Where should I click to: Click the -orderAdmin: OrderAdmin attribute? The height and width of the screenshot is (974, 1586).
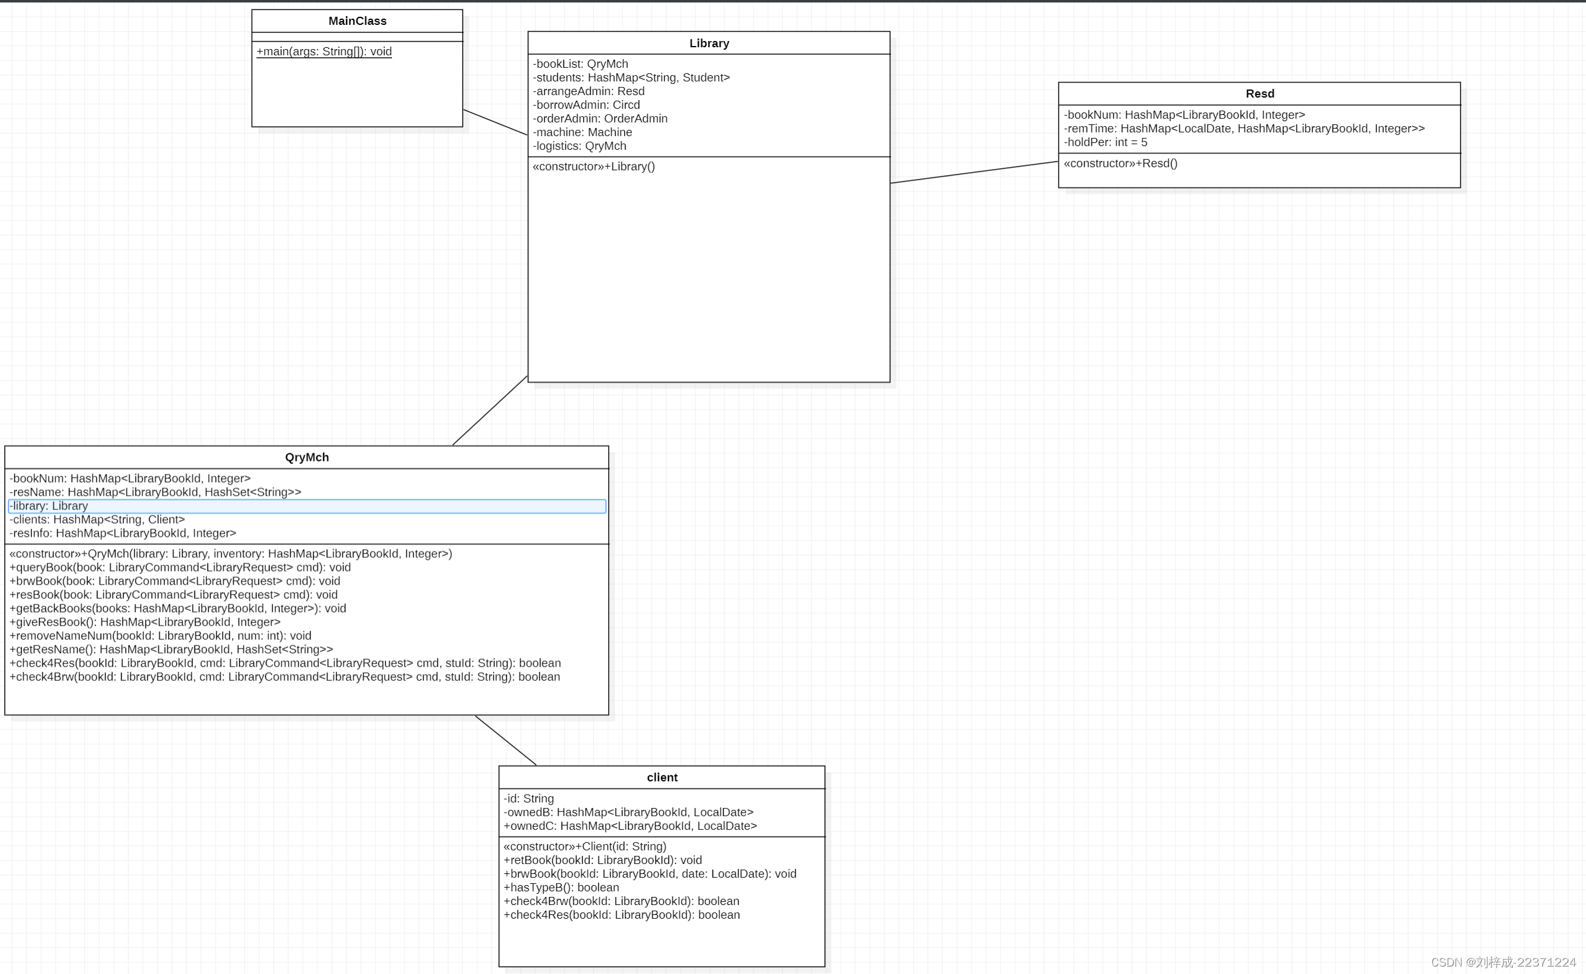pyautogui.click(x=600, y=119)
